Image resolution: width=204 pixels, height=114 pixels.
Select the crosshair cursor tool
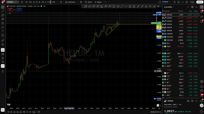(x=3, y=7)
